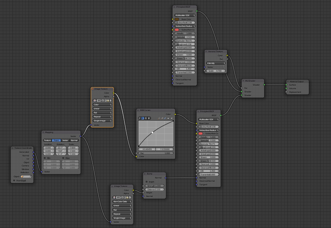331x228 pixels.
Task: Toggle From Dupli checkbox in Texture Coordinate
Action: click(14, 181)
